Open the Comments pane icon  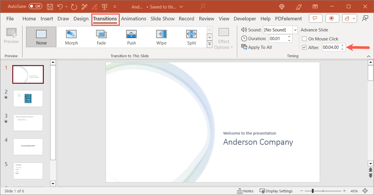[x=316, y=18]
